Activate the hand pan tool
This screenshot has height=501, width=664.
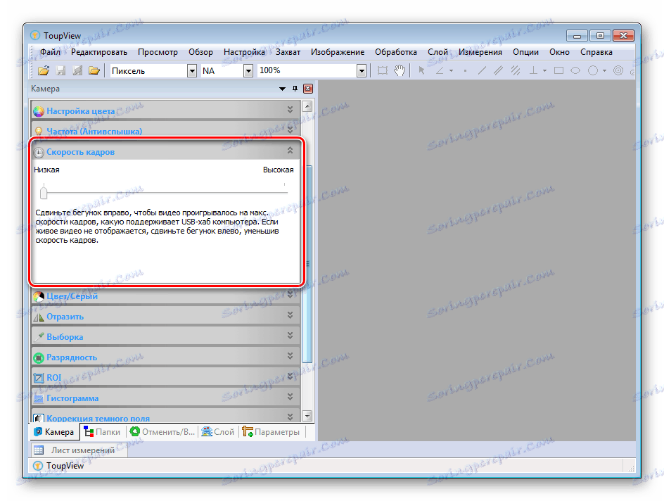point(400,71)
